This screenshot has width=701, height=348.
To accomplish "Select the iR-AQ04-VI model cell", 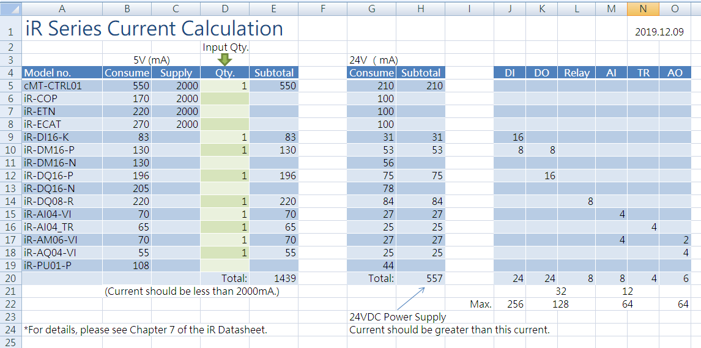I will tap(62, 253).
